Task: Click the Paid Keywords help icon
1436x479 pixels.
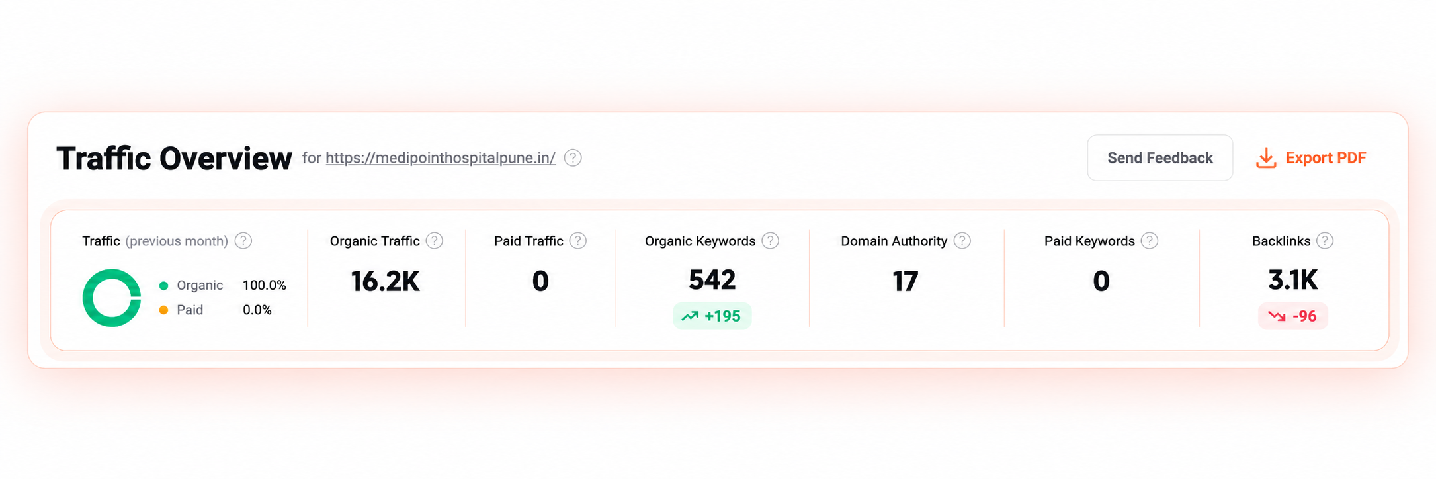Action: tap(1150, 241)
